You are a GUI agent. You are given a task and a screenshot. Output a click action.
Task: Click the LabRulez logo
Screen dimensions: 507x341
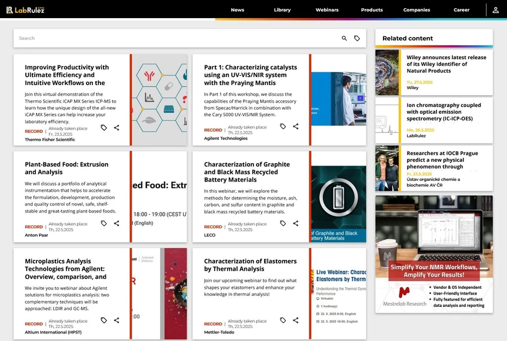pyautogui.click(x=25, y=10)
